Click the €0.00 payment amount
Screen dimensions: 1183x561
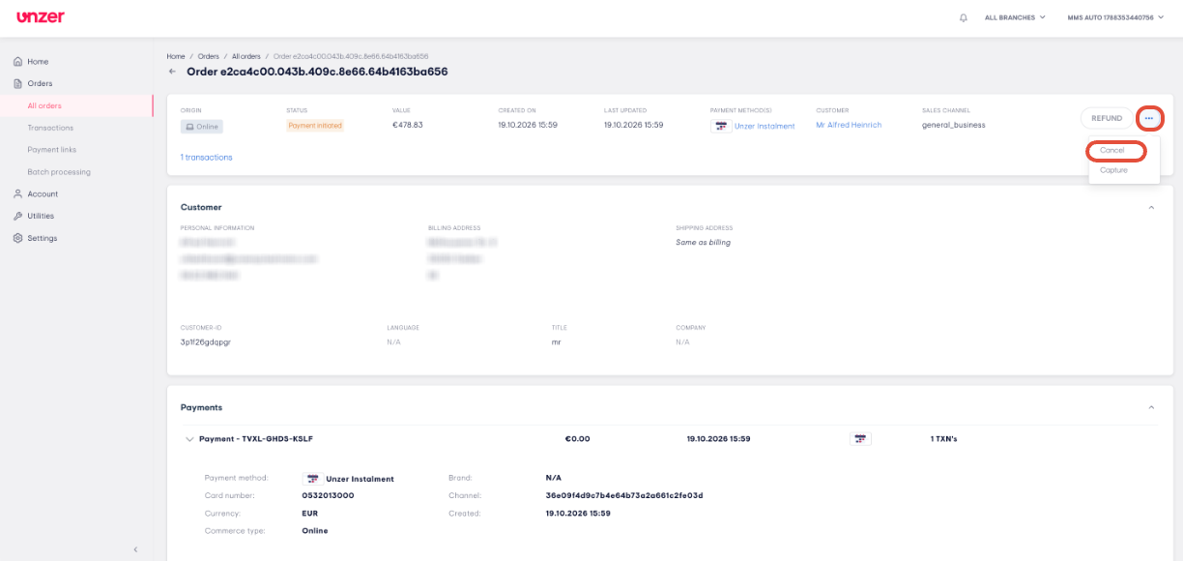[577, 439]
